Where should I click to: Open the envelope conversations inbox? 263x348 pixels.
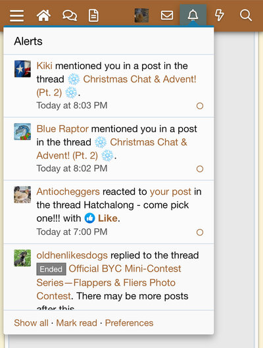click(x=167, y=15)
